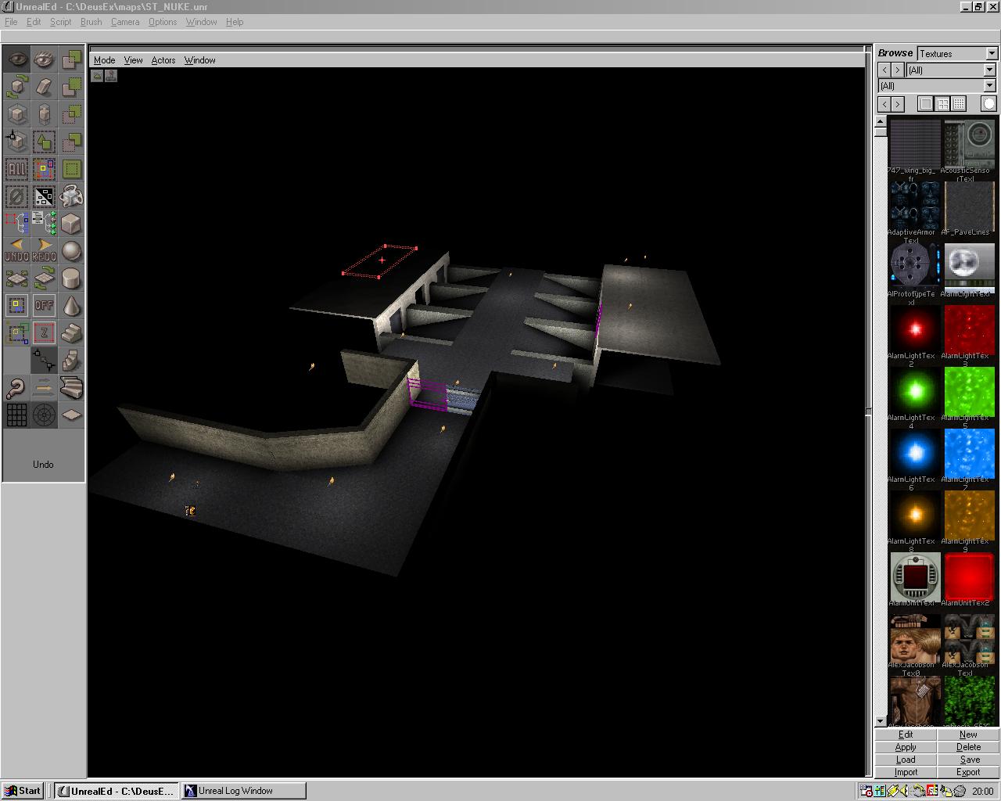
Task: Toggle vertex snap icon in the toolbox
Action: (44, 360)
